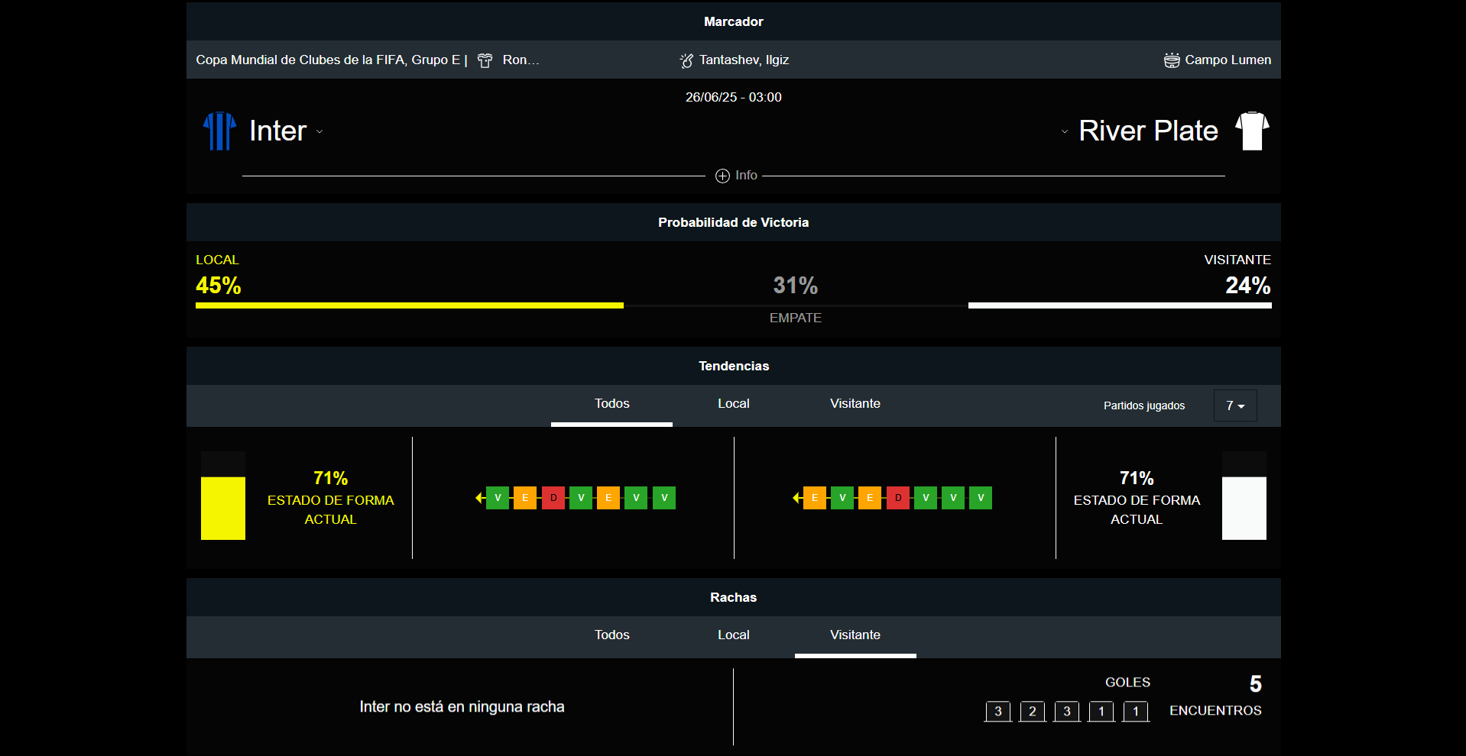Viewport: 1466px width, 756px height.
Task: Select the Local tab under Rachas
Action: click(733, 635)
